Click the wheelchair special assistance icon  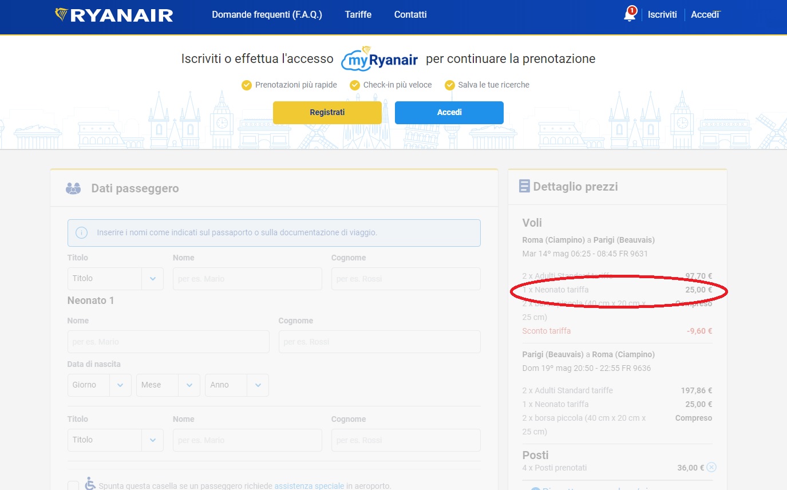90,484
